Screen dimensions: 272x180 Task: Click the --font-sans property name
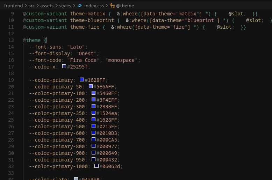[x=45, y=47]
